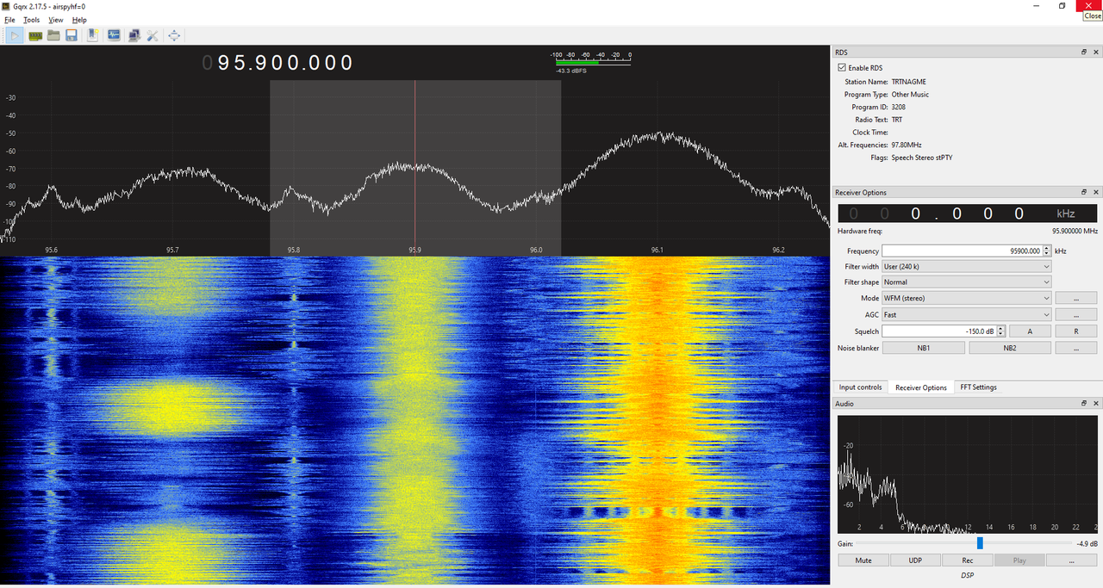Toggle full screen via the four-arrows toolbar icon
Screen dimensions: 1103x588
click(174, 35)
